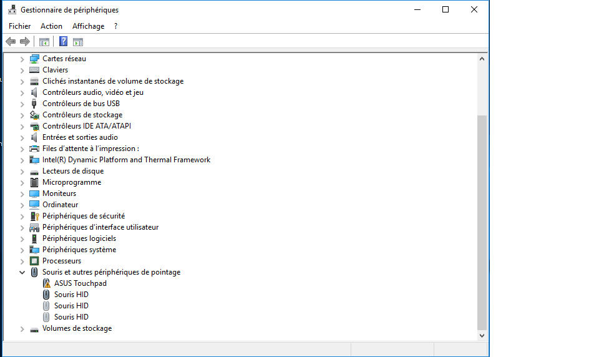599x357 pixels.
Task: Select Intel(R) Dynamic Platform and Thermal Framework
Action: pos(126,160)
